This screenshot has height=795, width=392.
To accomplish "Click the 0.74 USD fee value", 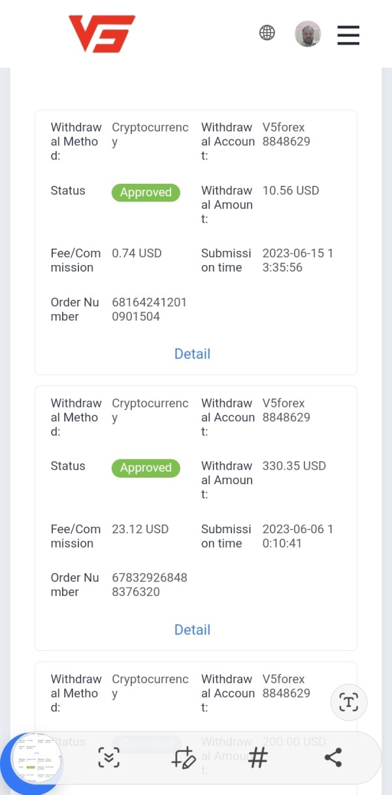I will 137,253.
